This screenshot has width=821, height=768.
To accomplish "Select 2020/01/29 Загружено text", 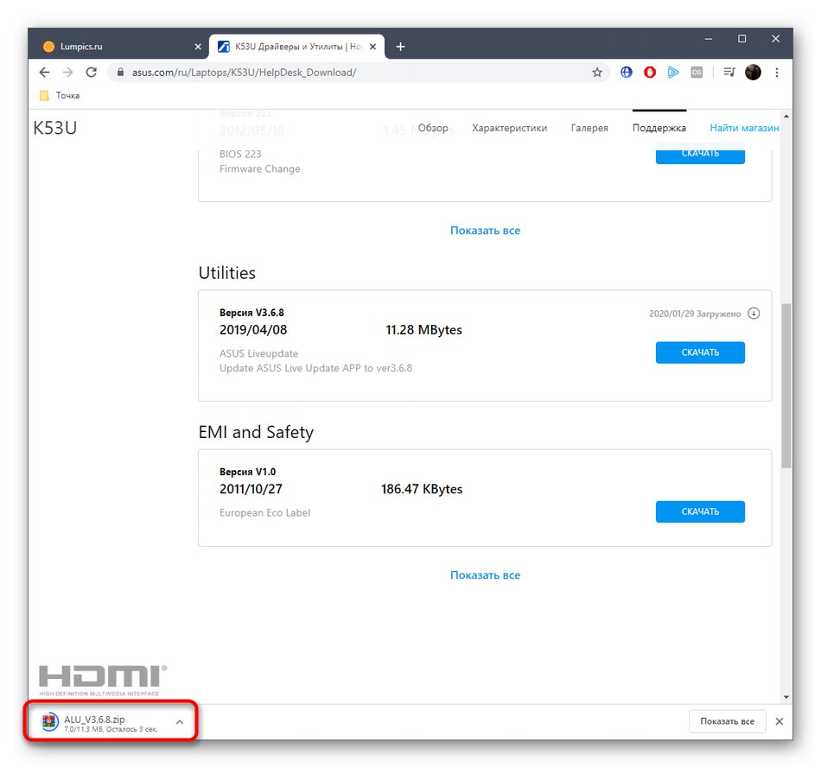I will point(695,314).
